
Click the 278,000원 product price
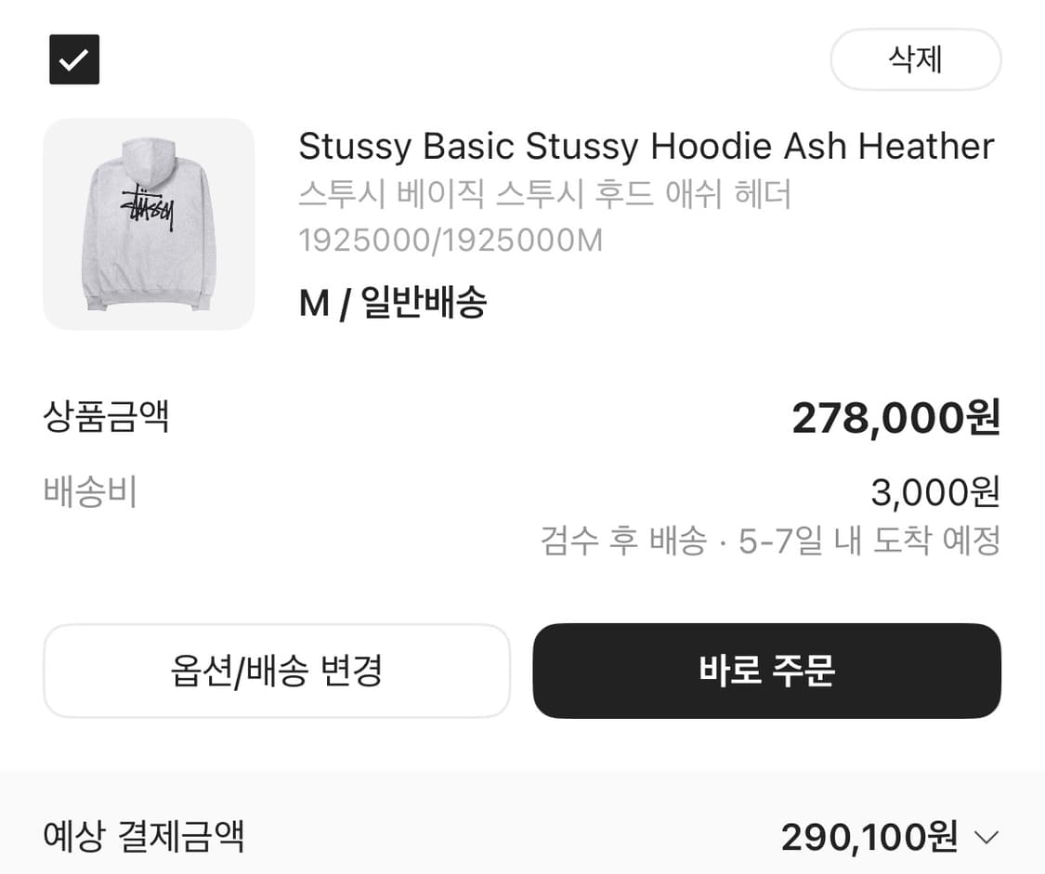coord(896,418)
